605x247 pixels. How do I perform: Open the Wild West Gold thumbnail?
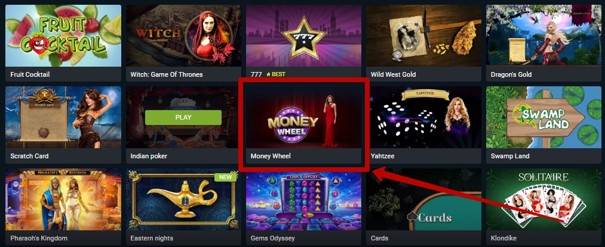point(423,36)
